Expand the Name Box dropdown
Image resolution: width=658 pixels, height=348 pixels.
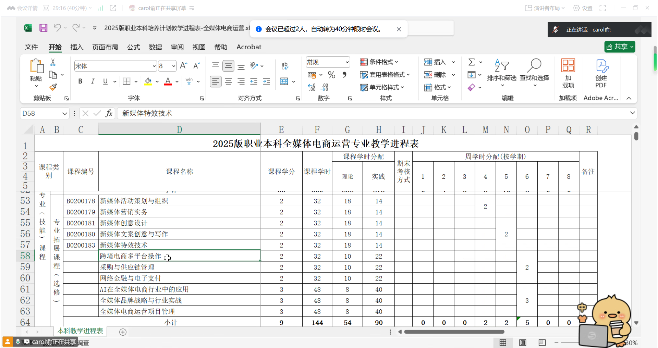pyautogui.click(x=64, y=113)
